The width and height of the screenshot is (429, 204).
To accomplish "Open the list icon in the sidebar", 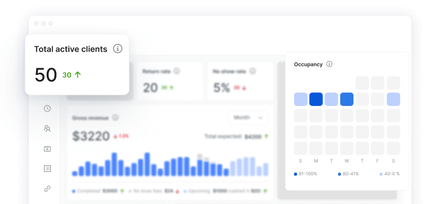I will click(47, 168).
